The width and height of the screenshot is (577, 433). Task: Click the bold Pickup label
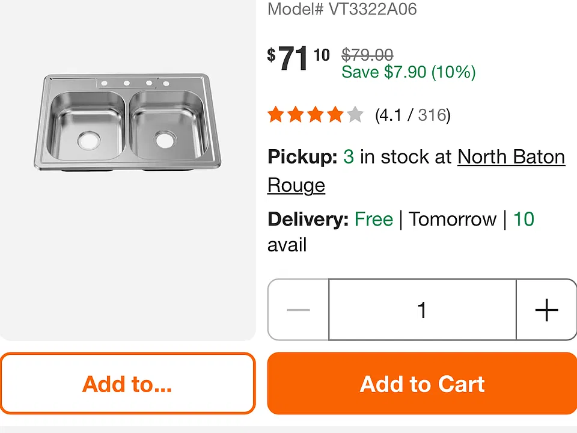[x=302, y=157]
